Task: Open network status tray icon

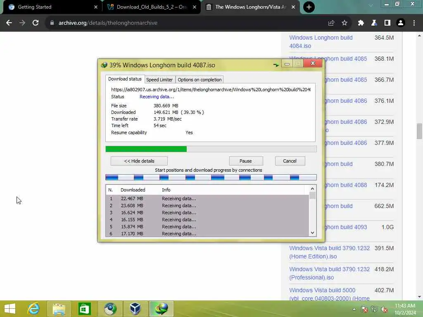Action: pyautogui.click(x=374, y=309)
